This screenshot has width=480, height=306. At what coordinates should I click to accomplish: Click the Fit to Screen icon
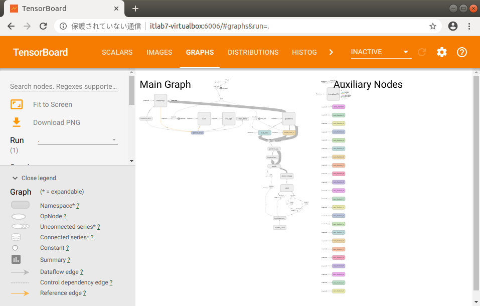pyautogui.click(x=17, y=104)
